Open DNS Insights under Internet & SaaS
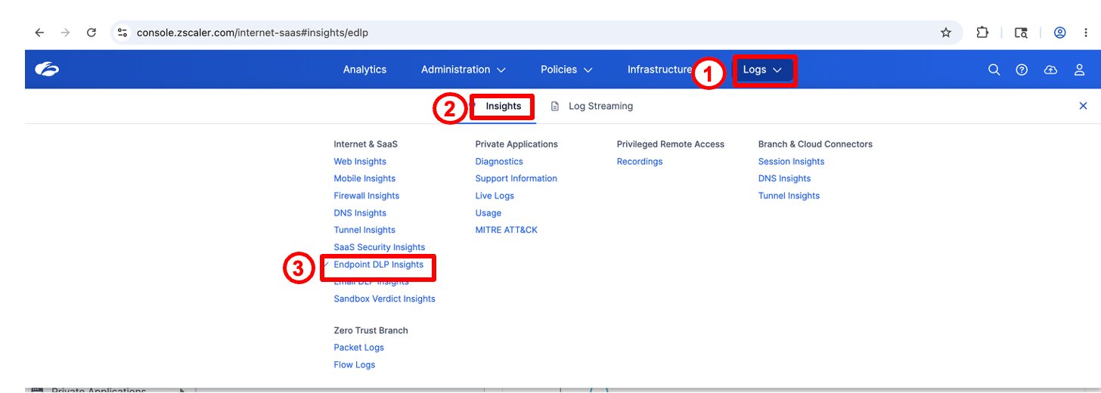This screenshot has height=393, width=1101. click(x=360, y=213)
